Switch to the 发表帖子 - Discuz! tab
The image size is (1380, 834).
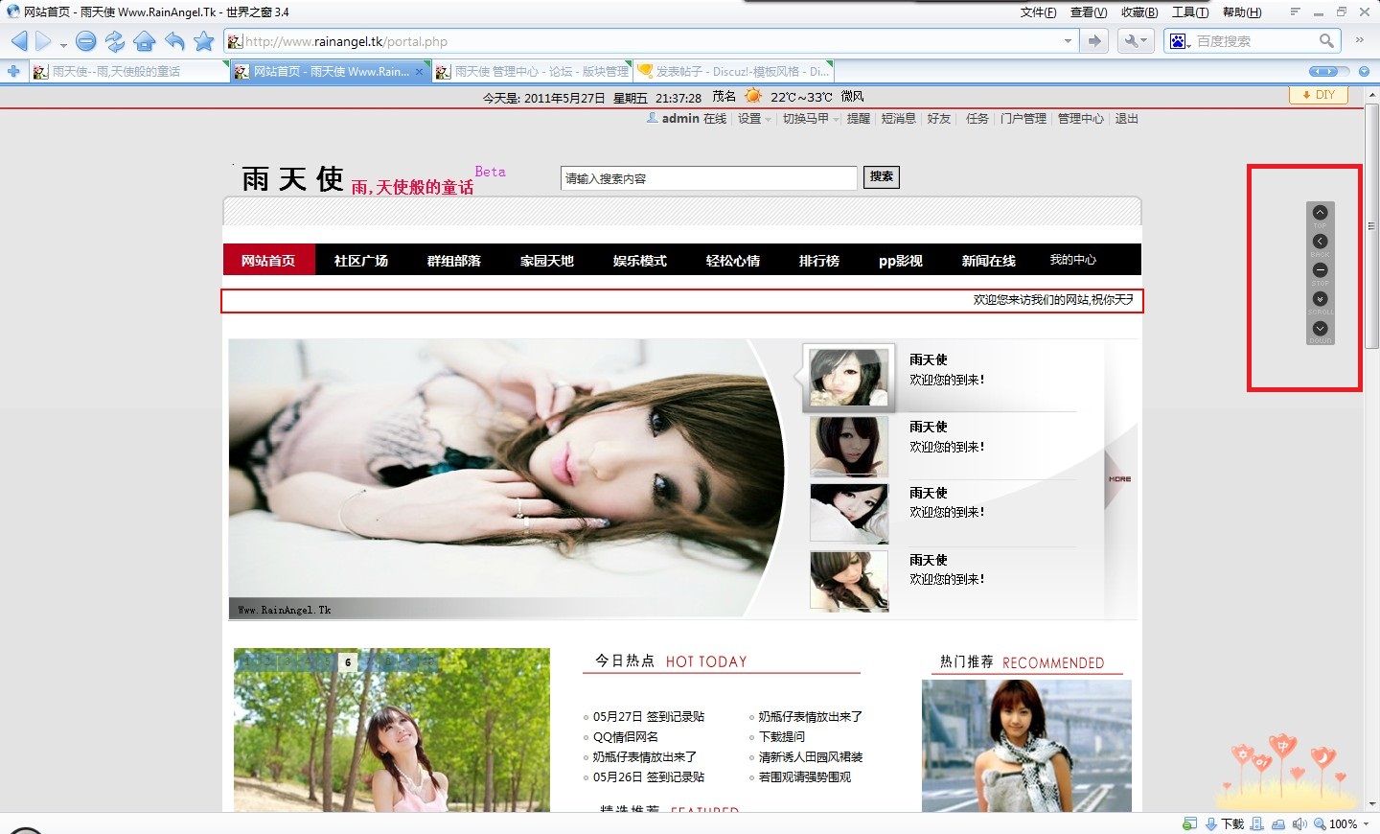[x=734, y=72]
